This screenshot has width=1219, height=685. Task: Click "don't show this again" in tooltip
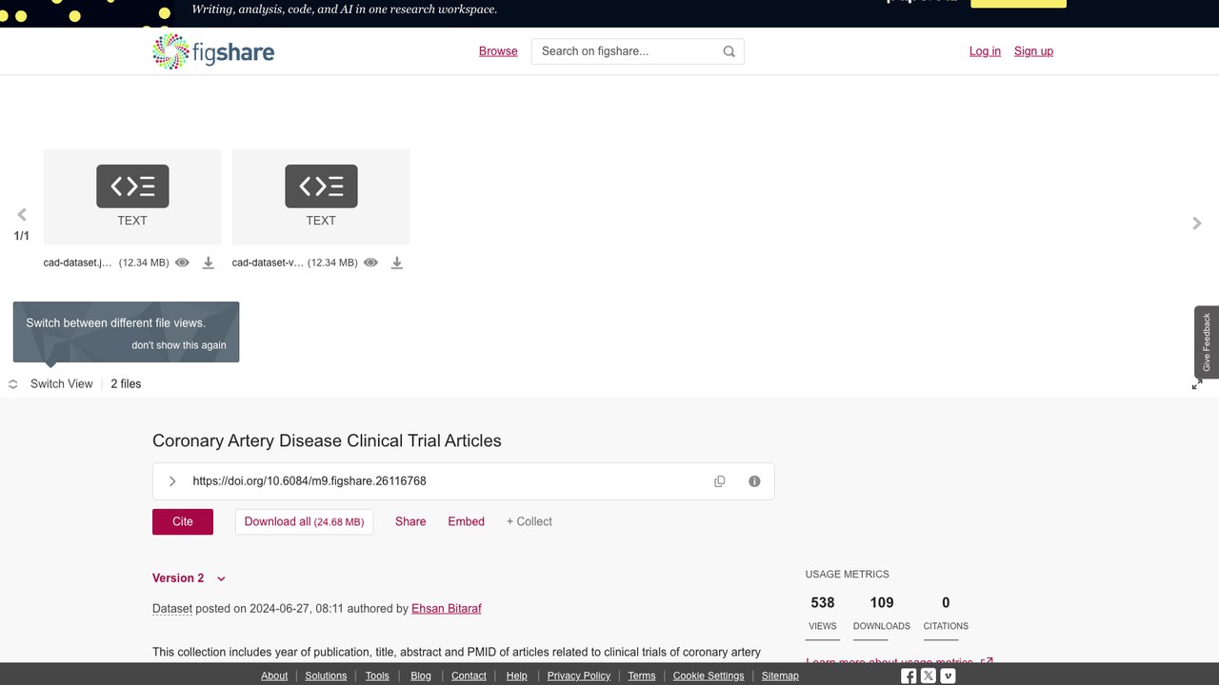pos(179,345)
